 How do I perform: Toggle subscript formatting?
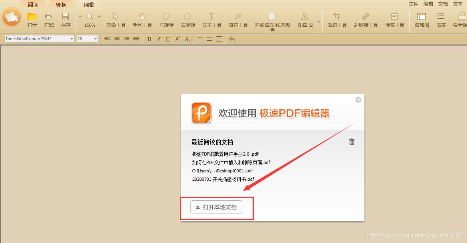point(187,39)
